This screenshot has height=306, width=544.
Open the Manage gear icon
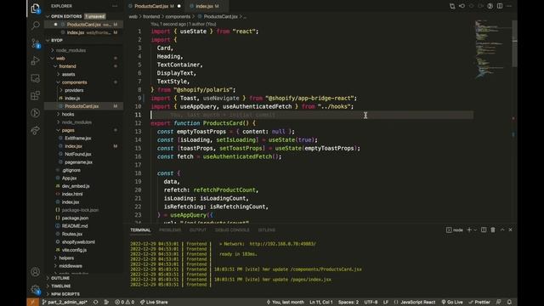tap(35, 289)
